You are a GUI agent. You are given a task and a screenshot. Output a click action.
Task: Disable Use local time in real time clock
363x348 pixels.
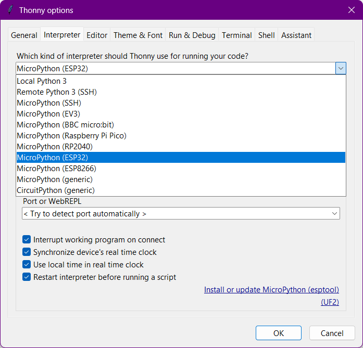coord(27,265)
